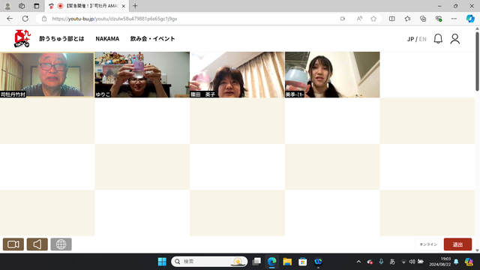Switch language to EN
480x270 pixels.
click(423, 39)
